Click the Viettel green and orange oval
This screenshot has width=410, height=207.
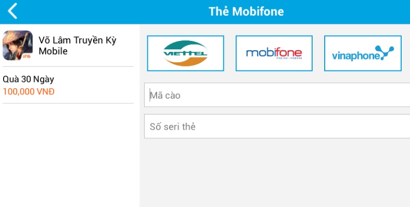click(x=185, y=53)
